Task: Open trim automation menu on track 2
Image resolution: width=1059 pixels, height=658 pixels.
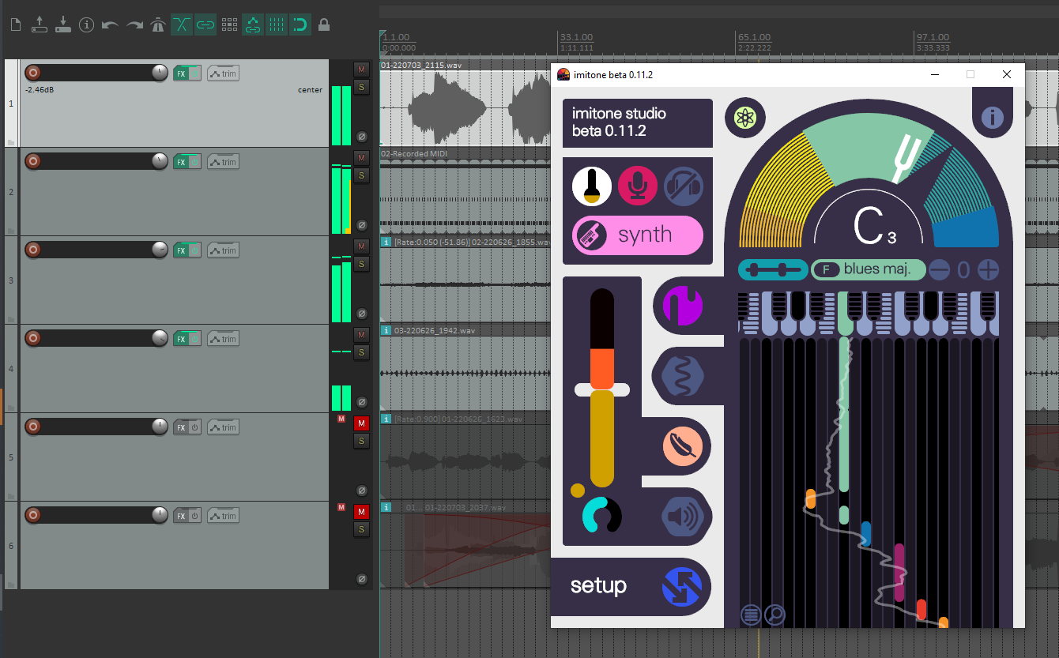Action: pyautogui.click(x=223, y=162)
